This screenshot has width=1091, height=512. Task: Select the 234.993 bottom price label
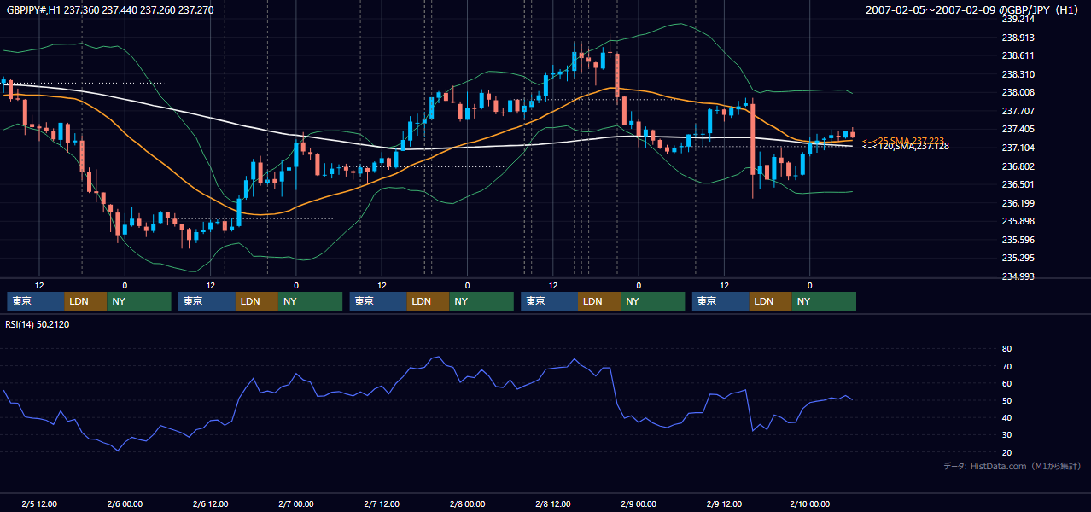1017,276
